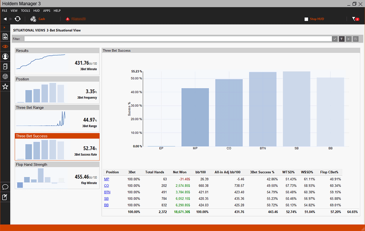365x231 pixels.
Task: Open the notes pencil icon in the sidebar
Action: click(5, 197)
